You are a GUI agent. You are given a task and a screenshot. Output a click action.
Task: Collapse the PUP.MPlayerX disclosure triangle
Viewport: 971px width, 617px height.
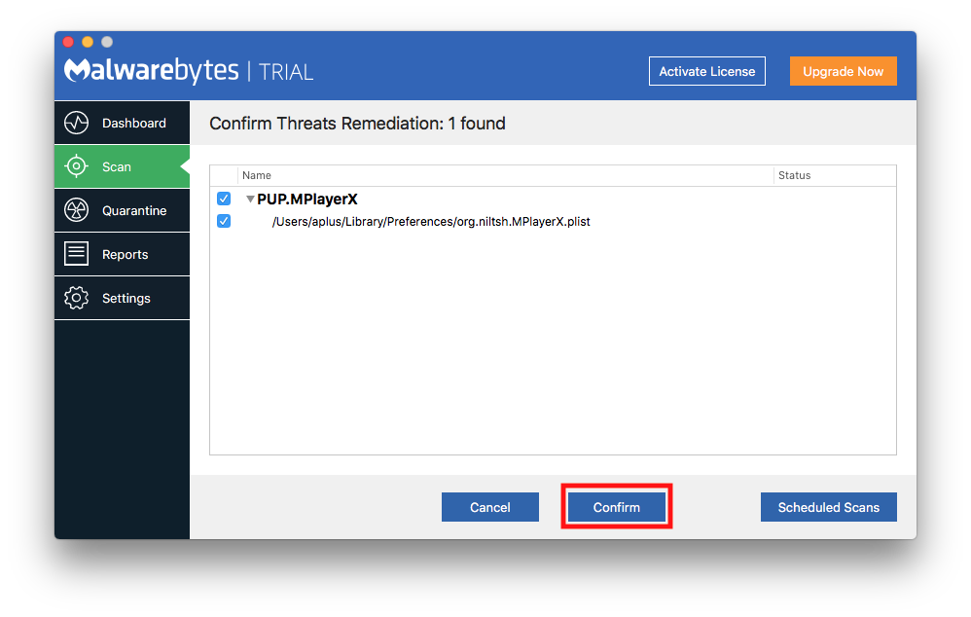pyautogui.click(x=250, y=199)
